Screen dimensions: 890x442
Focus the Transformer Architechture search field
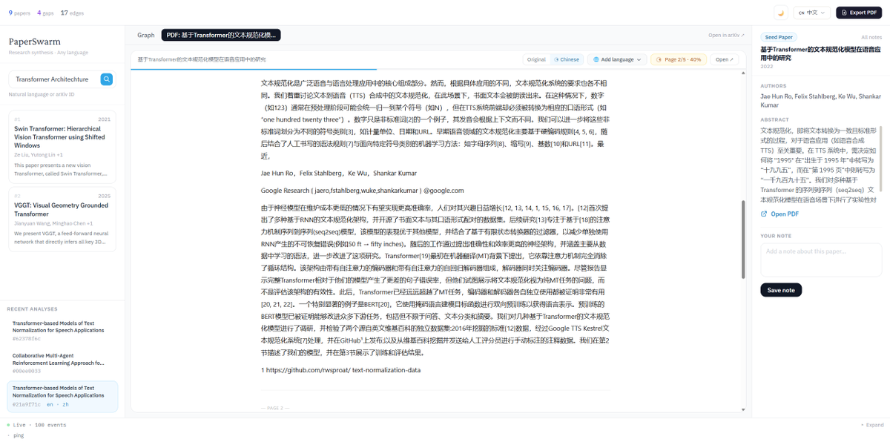[53, 79]
